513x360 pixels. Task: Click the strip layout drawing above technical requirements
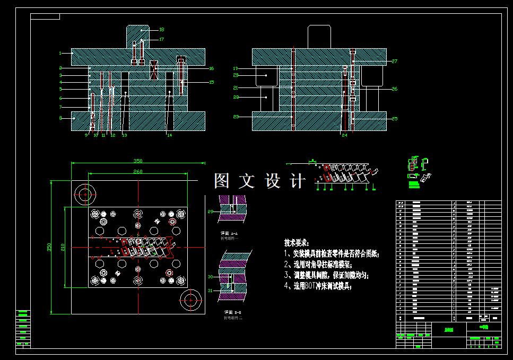pyautogui.click(x=333, y=175)
